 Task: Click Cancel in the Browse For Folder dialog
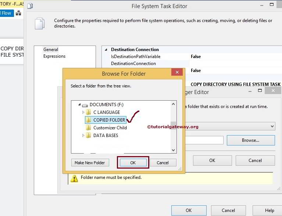(x=163, y=163)
